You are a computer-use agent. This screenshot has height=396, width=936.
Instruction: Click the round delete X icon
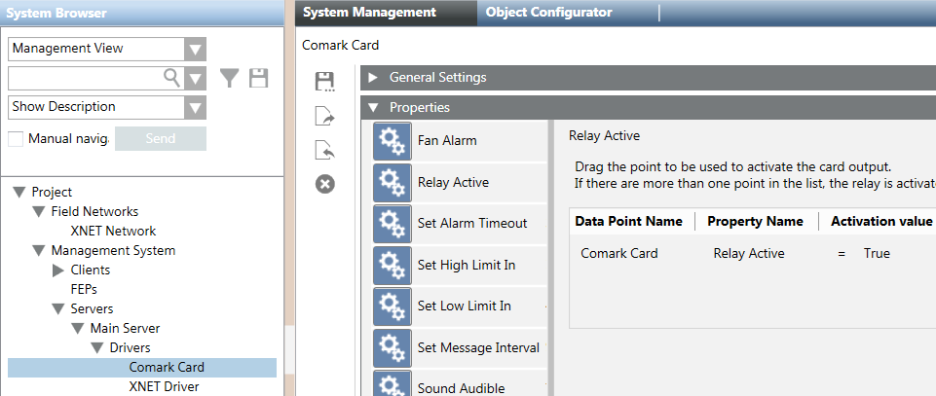325,184
